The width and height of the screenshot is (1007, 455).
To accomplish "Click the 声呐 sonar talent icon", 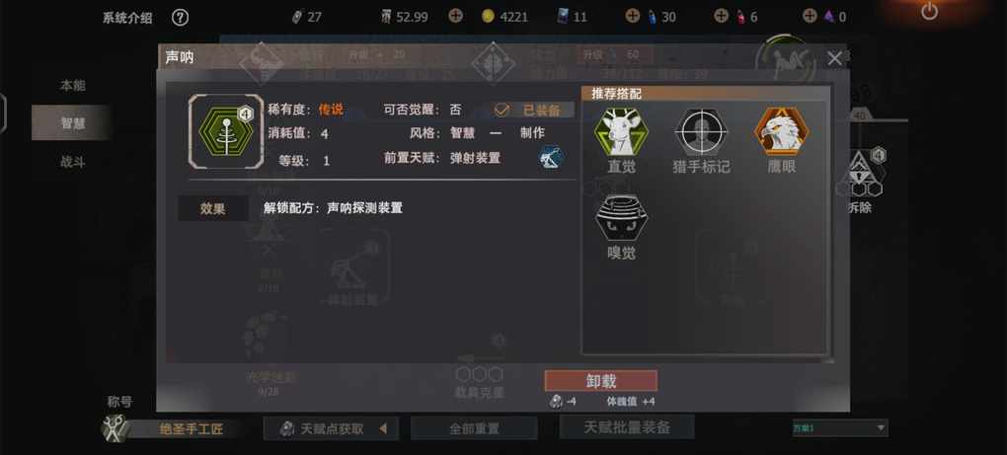I will [x=225, y=131].
